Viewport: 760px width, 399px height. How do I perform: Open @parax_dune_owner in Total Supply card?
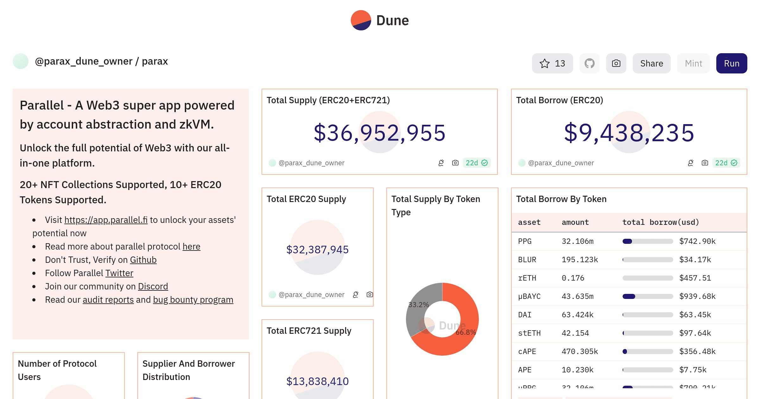[311, 163]
